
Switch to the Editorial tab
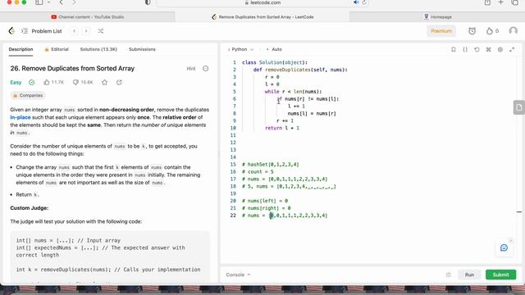tap(57, 49)
